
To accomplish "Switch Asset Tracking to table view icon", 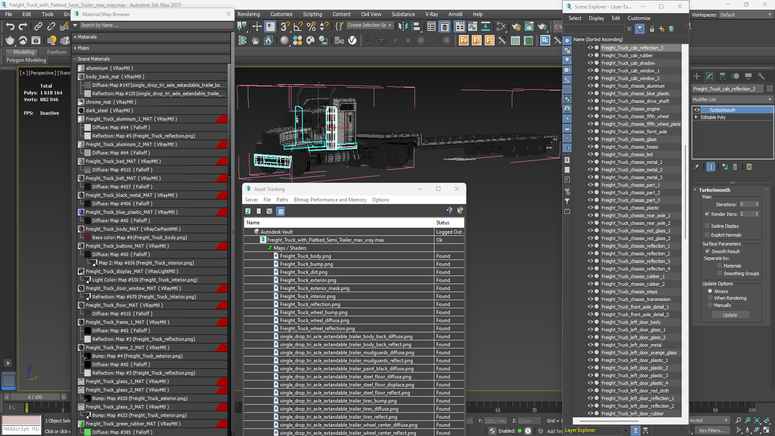I will pos(281,211).
